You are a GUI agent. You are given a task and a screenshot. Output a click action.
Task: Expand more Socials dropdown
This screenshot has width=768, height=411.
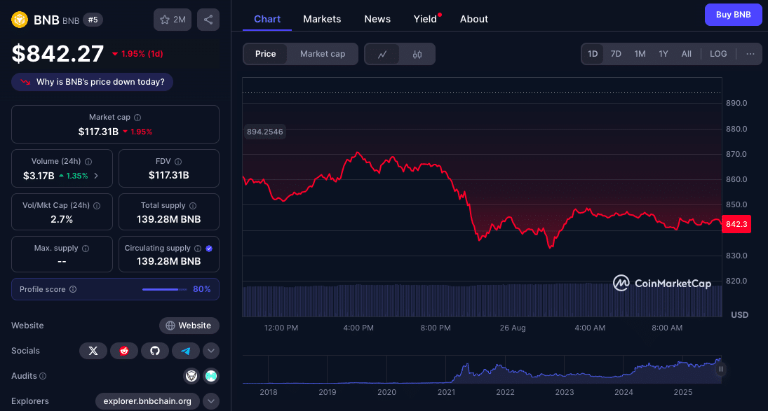click(x=211, y=350)
